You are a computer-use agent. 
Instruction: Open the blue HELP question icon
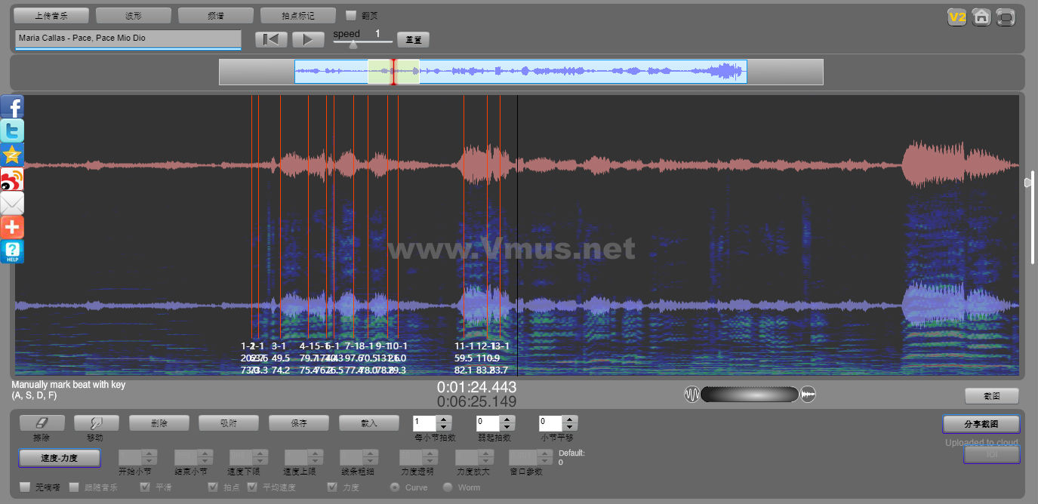tap(12, 252)
